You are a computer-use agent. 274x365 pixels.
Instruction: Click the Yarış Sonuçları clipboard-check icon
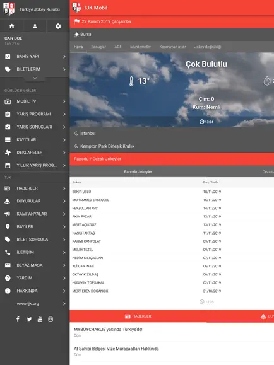pos(8,127)
